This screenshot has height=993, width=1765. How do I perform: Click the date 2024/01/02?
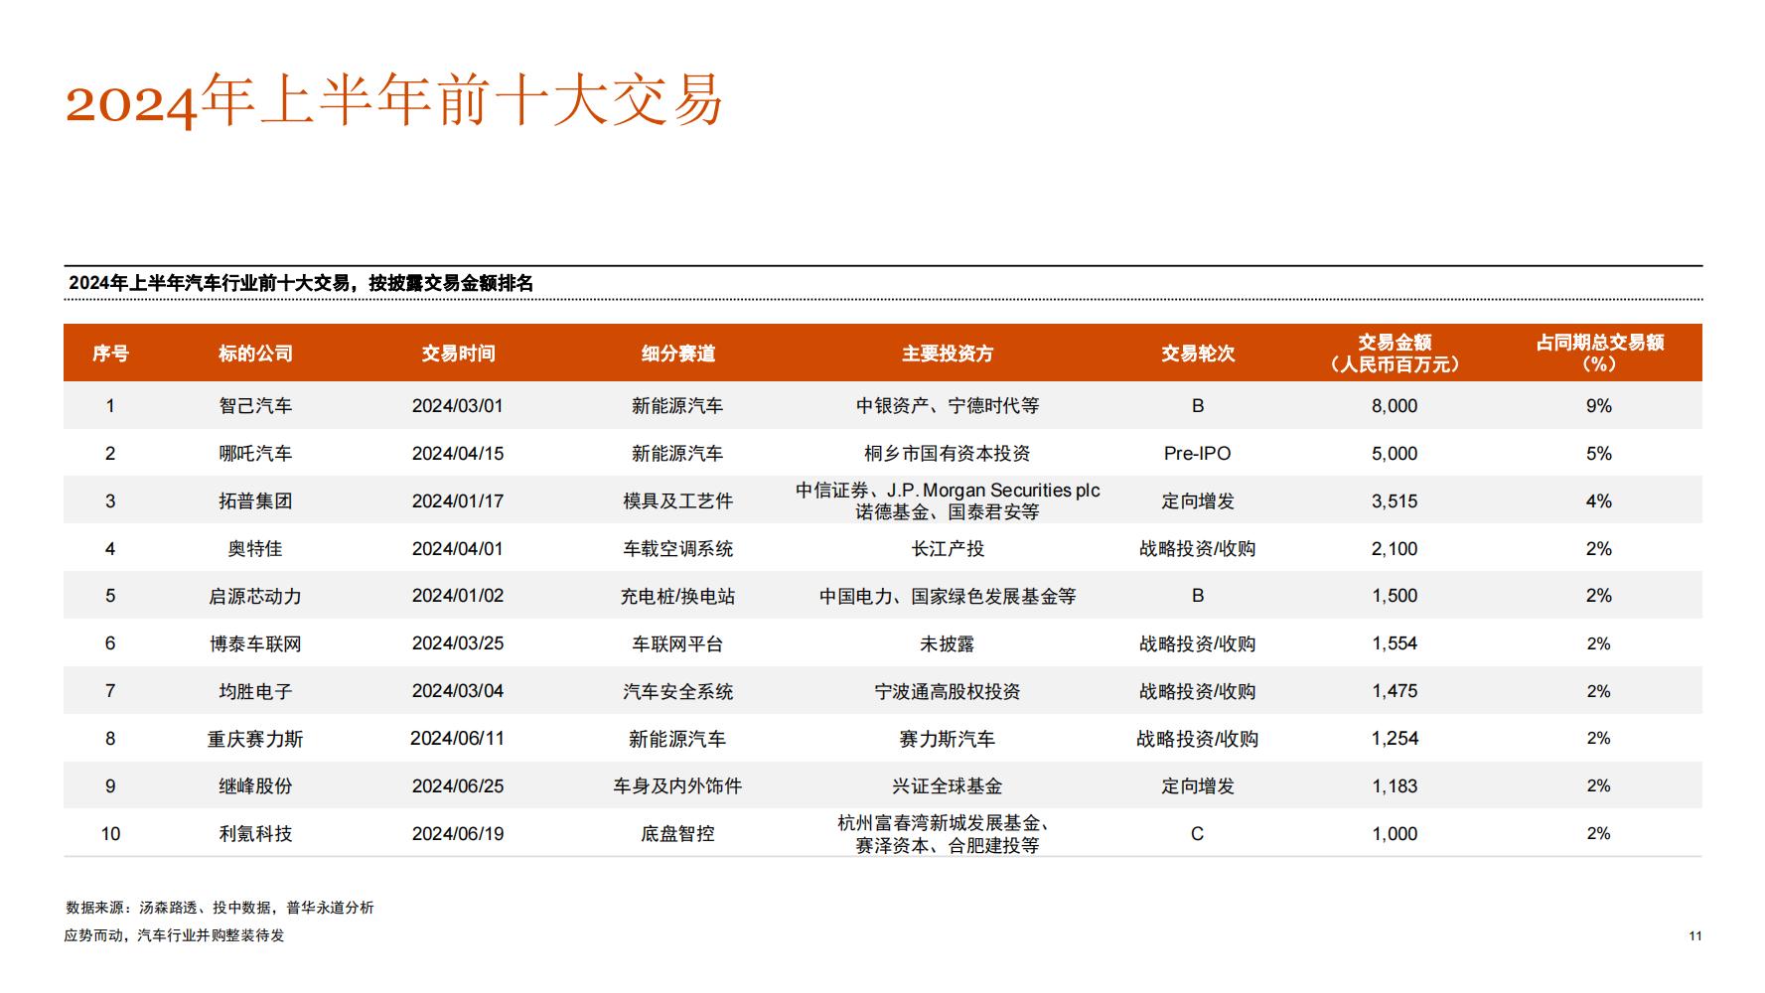pyautogui.click(x=458, y=596)
